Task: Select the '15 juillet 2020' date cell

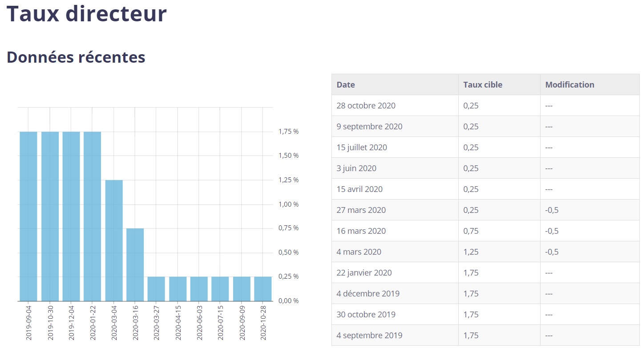Action: tap(395, 148)
